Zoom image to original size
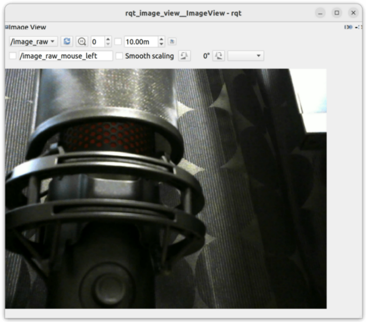This screenshot has width=366, height=322. [x=82, y=42]
